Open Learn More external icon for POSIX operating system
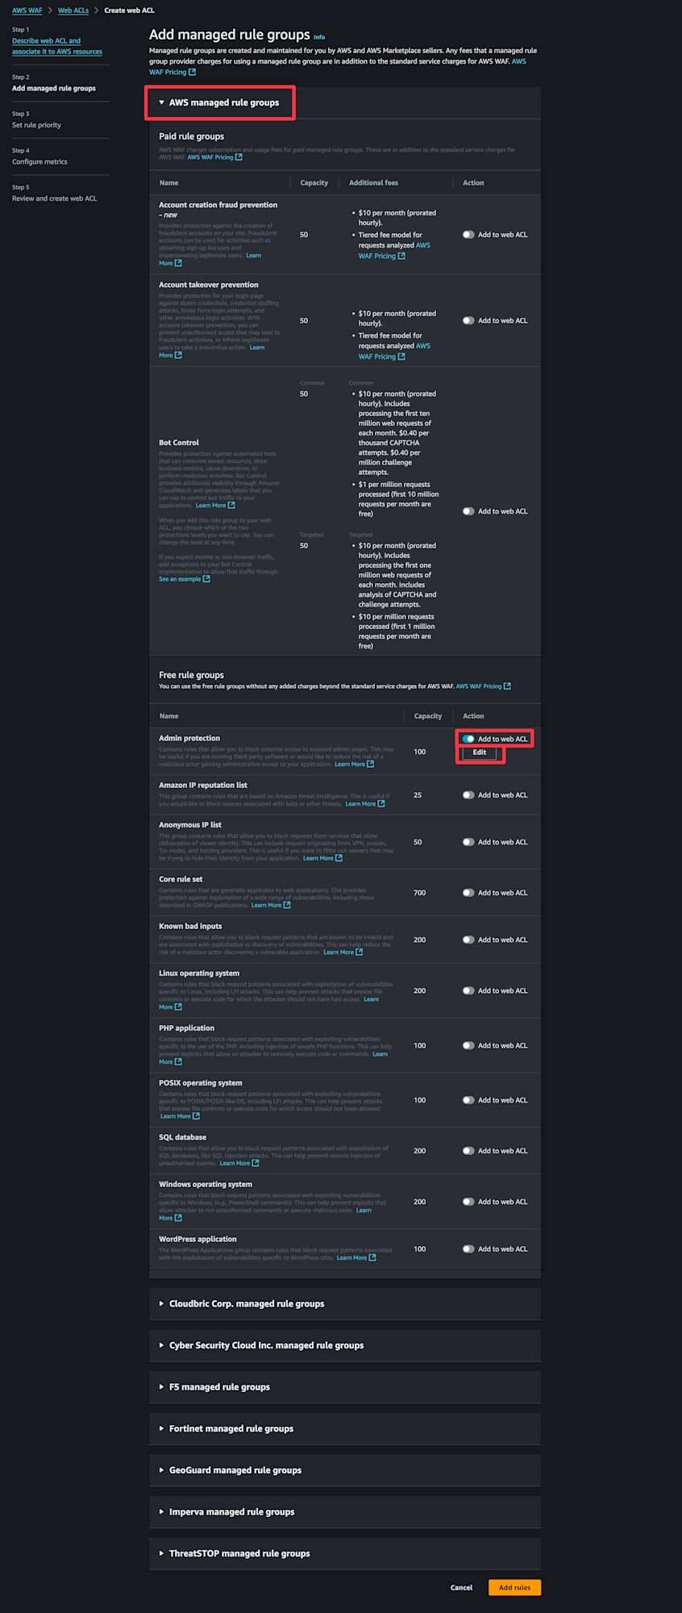The width and height of the screenshot is (682, 1613). click(x=196, y=1116)
